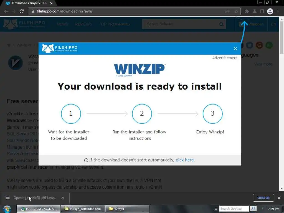Click the FileHippo search magnifier icon
The height and width of the screenshot is (213, 284).
(x=221, y=24)
